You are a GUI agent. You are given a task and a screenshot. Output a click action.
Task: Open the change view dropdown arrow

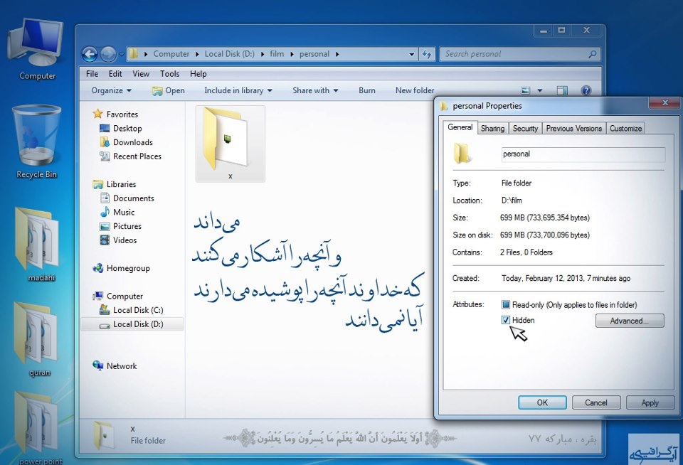540,91
